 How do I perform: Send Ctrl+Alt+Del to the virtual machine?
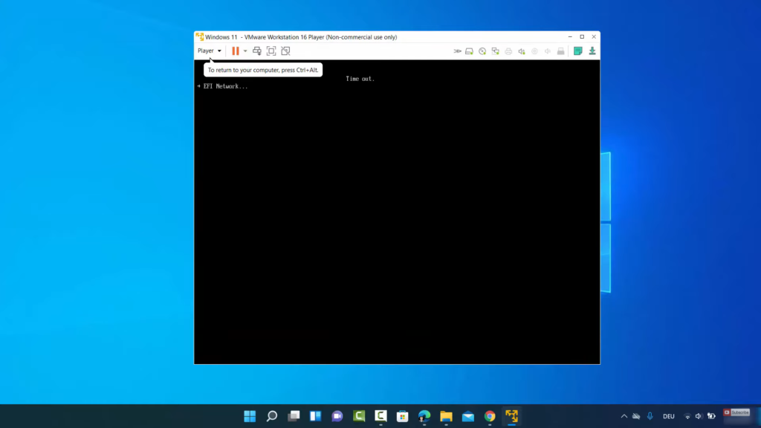257,51
